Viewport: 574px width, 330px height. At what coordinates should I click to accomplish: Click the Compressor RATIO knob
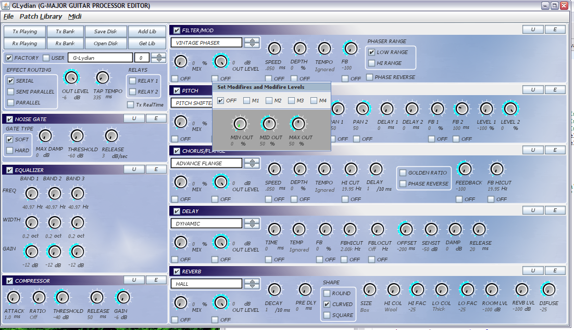coord(39,297)
